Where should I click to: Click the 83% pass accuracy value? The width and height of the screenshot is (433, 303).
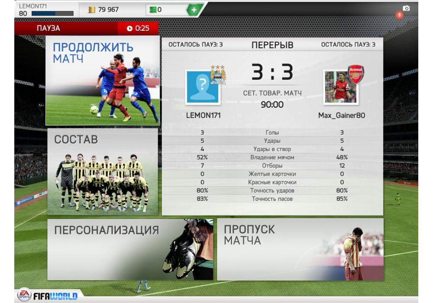tap(202, 199)
